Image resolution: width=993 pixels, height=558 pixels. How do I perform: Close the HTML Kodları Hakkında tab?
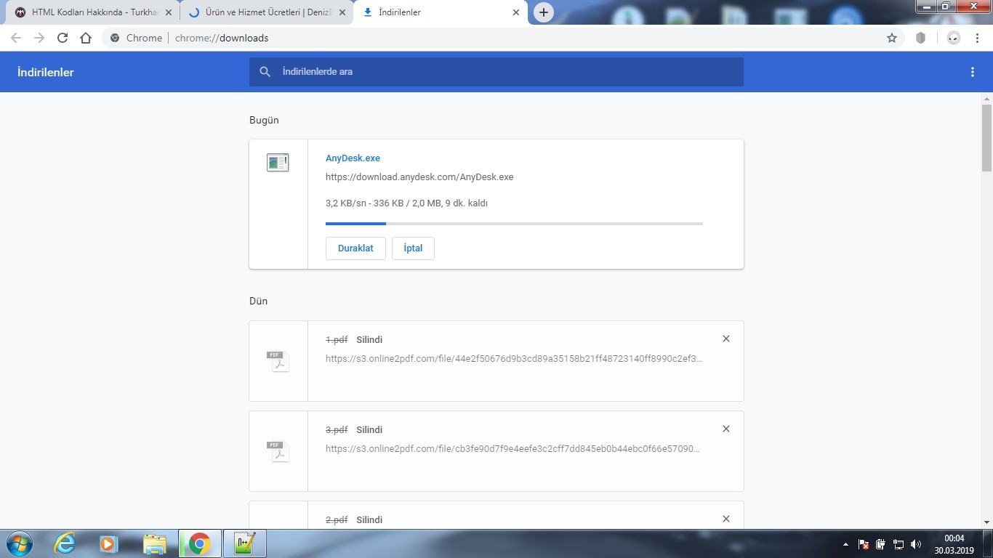coord(169,12)
